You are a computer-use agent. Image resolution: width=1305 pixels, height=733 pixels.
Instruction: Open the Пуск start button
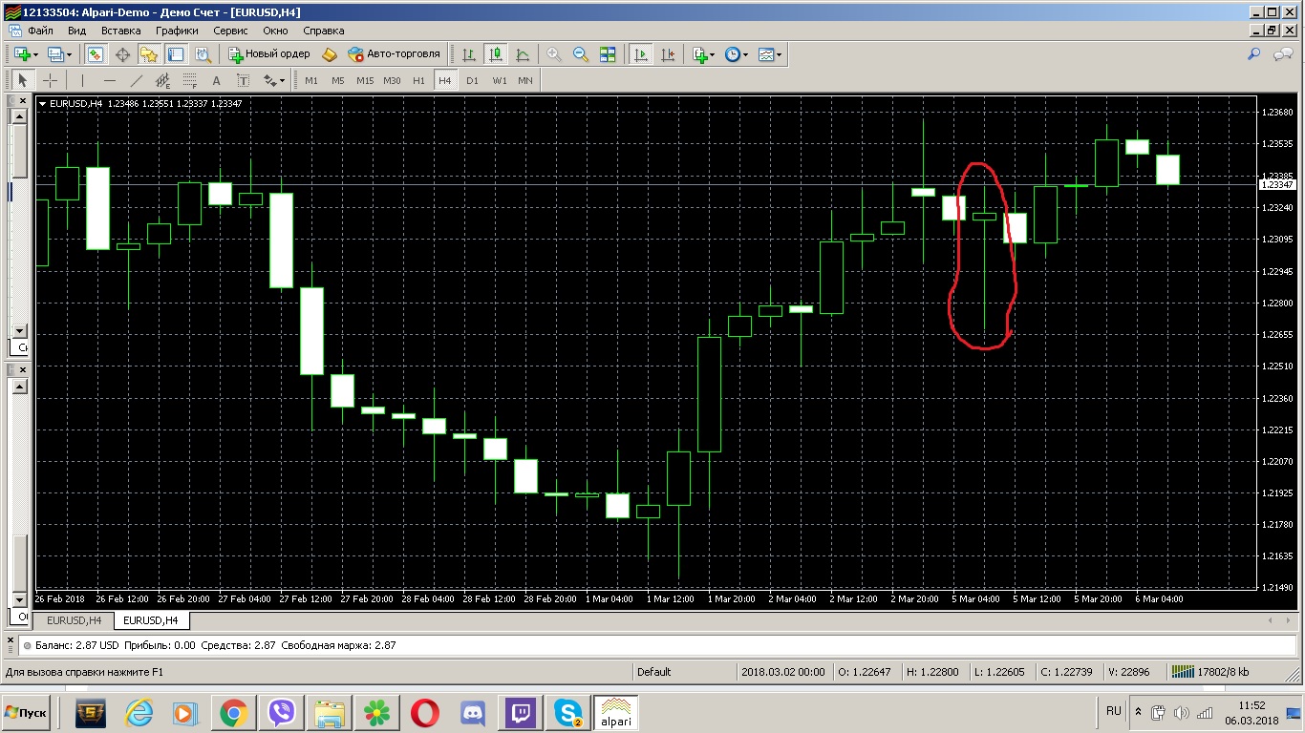26,713
